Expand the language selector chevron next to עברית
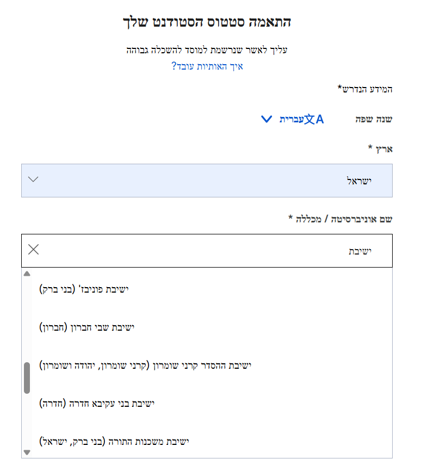 click(266, 119)
